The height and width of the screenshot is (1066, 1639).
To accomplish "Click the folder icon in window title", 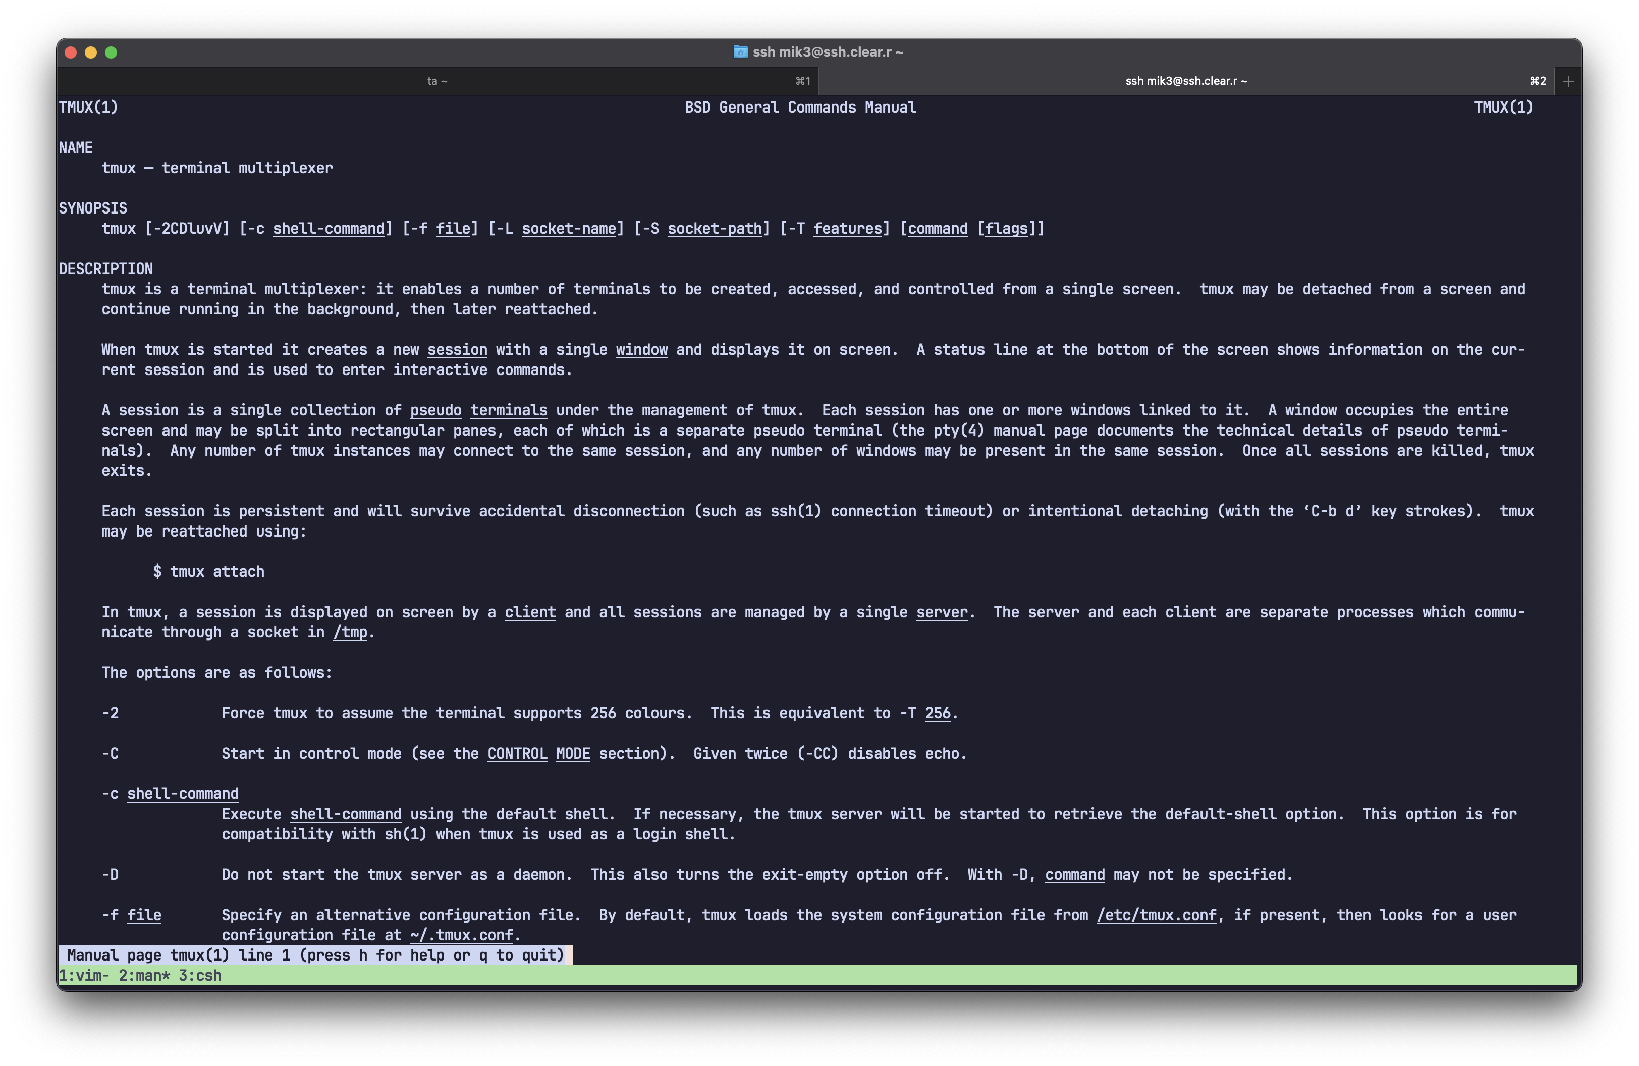I will (x=740, y=51).
